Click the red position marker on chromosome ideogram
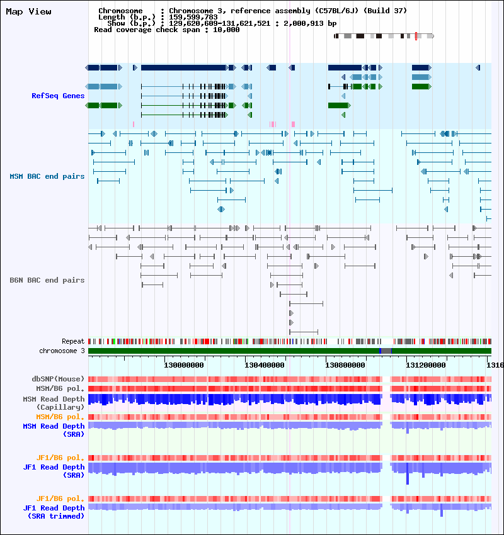This screenshot has width=504, height=535. click(416, 36)
